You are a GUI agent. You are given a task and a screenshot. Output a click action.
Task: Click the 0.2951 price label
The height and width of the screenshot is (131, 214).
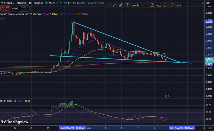pos(209,22)
